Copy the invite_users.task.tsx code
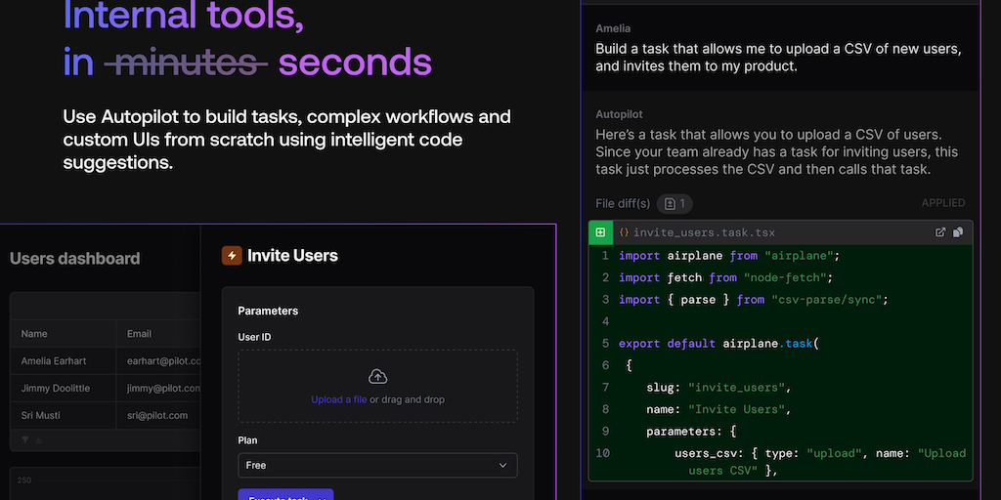 tap(958, 232)
